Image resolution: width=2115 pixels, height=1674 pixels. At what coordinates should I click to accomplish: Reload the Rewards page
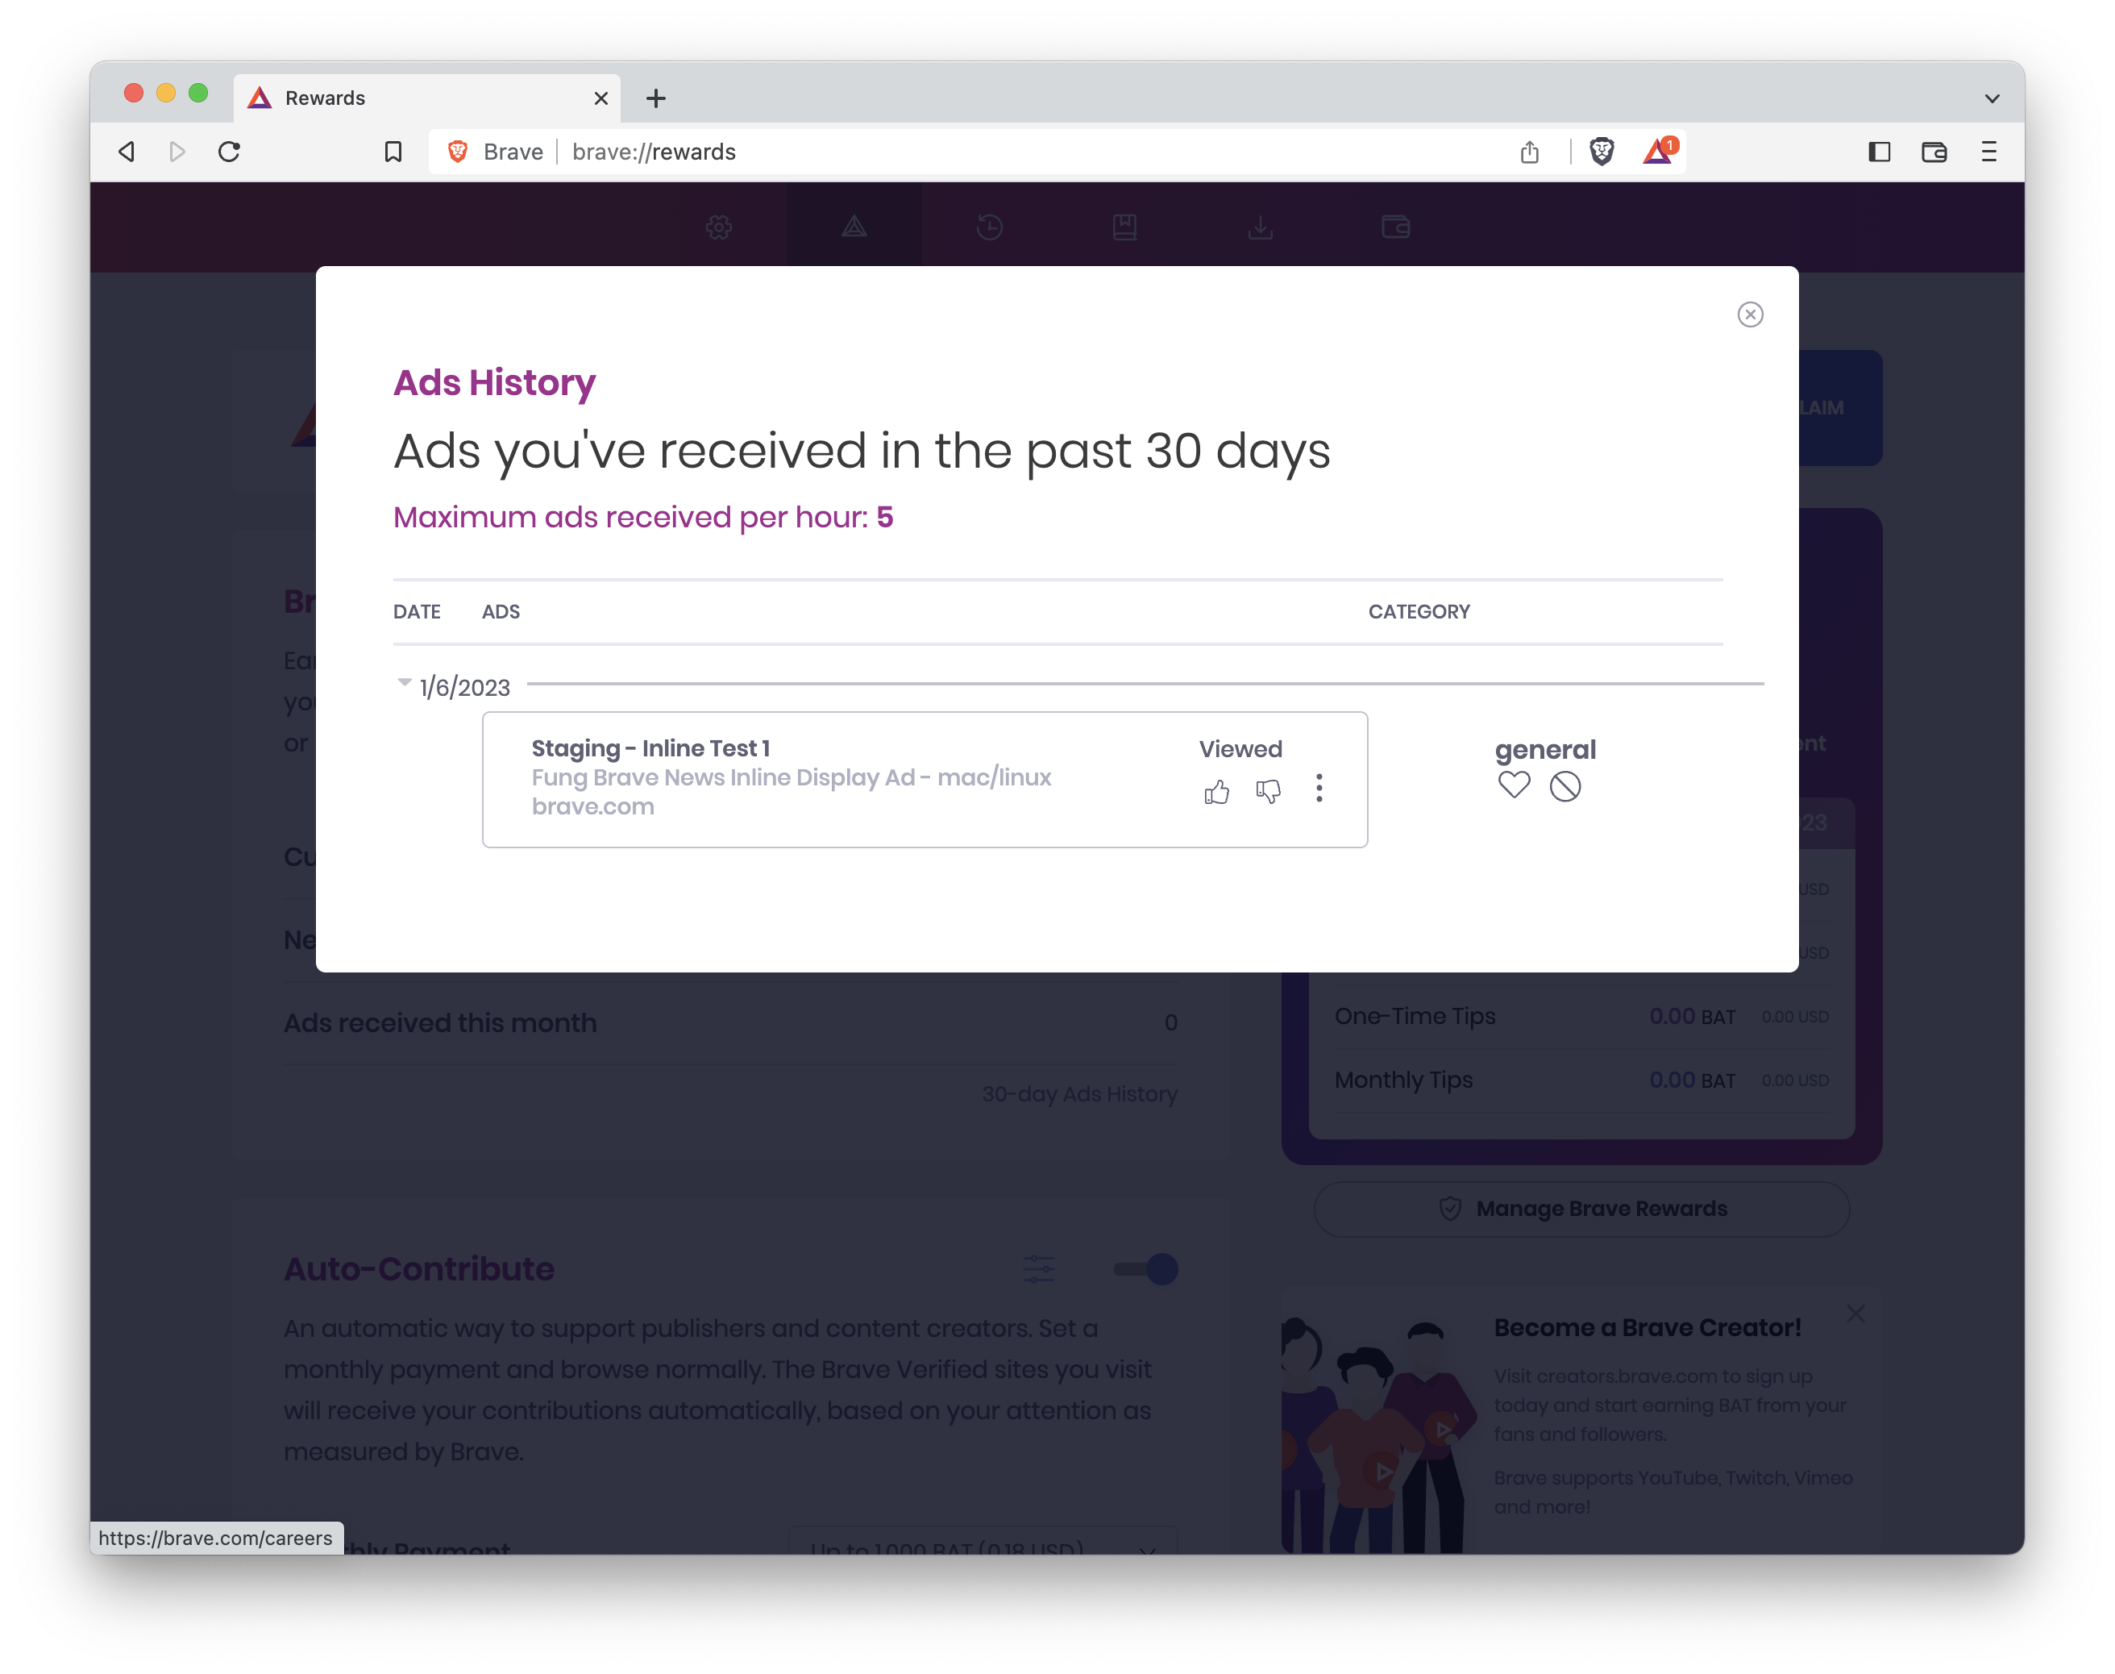229,152
